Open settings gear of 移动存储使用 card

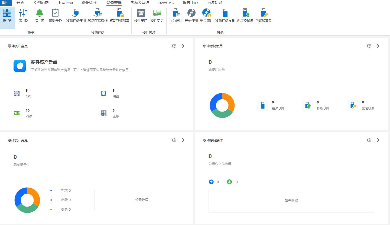pos(369,46)
